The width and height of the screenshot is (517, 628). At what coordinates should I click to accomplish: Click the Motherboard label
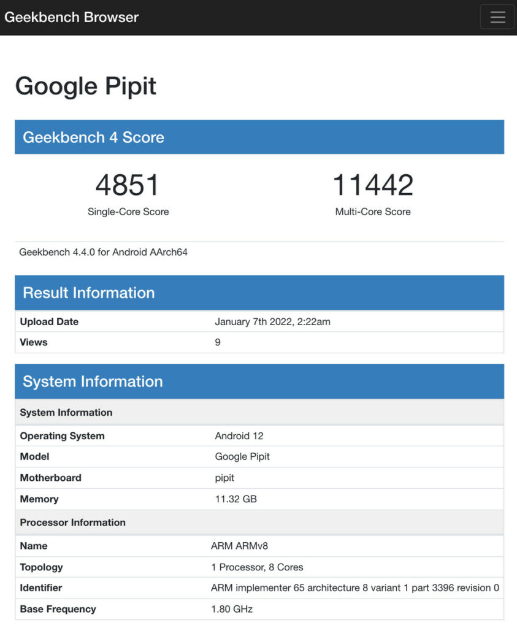(x=50, y=478)
